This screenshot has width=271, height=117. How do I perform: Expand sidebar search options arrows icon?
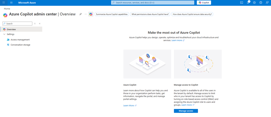35,24
